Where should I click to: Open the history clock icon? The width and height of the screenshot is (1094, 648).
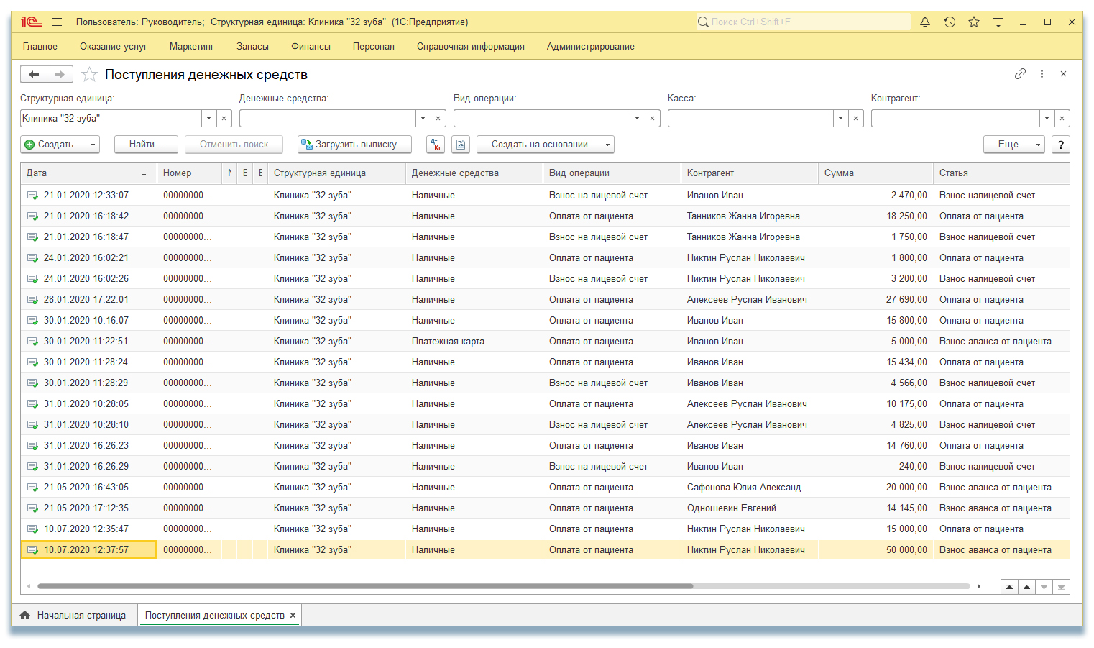[x=950, y=22]
